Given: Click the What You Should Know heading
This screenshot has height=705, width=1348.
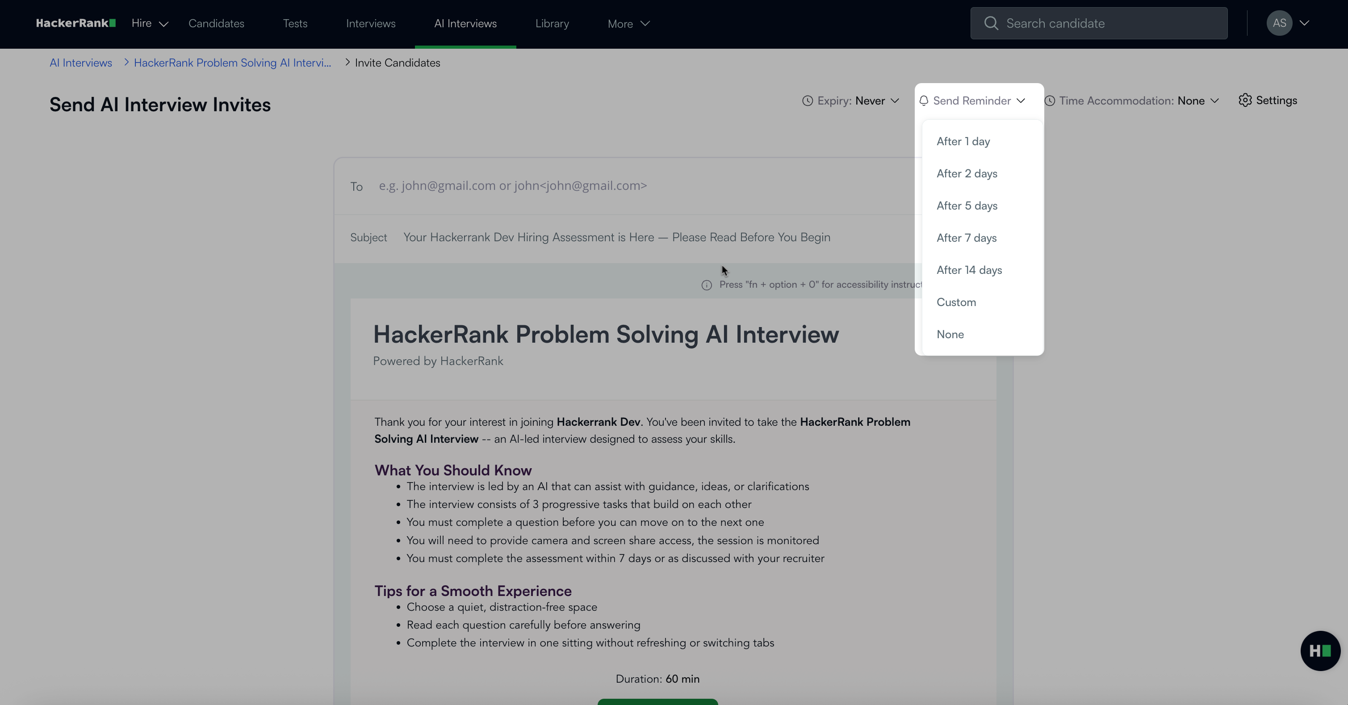Looking at the screenshot, I should tap(453, 470).
